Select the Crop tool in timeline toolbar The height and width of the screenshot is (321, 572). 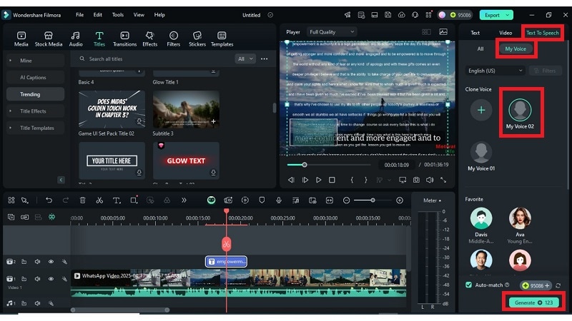pos(134,200)
